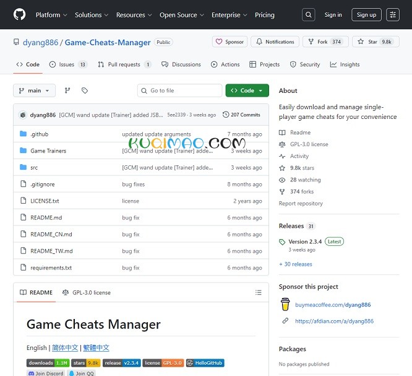Open README_CN.md file

[x=51, y=234]
